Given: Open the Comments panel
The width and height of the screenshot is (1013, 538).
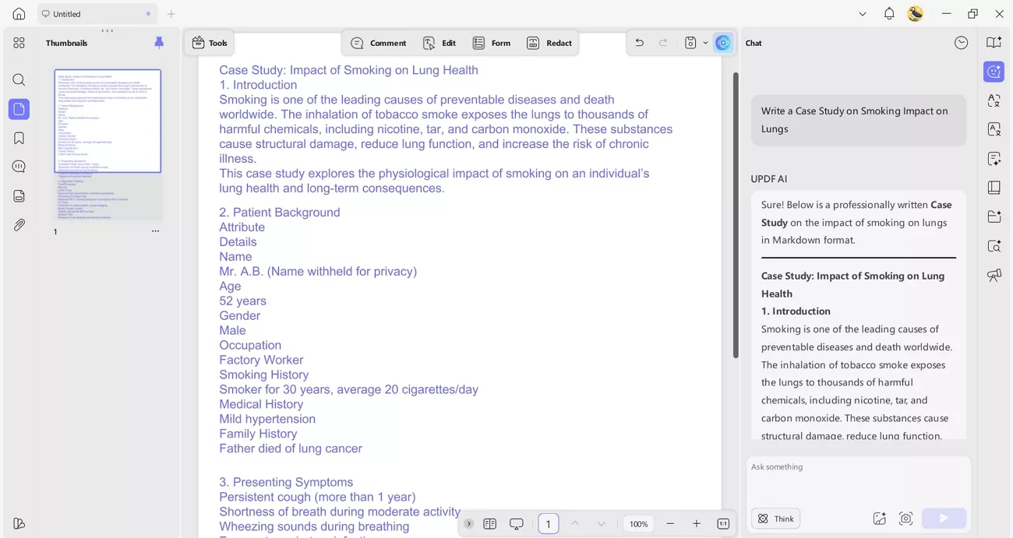Looking at the screenshot, I should [19, 166].
